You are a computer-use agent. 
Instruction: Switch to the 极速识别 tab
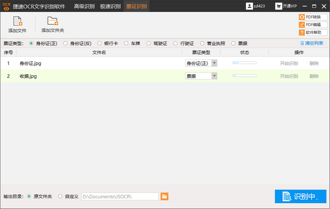110,6
